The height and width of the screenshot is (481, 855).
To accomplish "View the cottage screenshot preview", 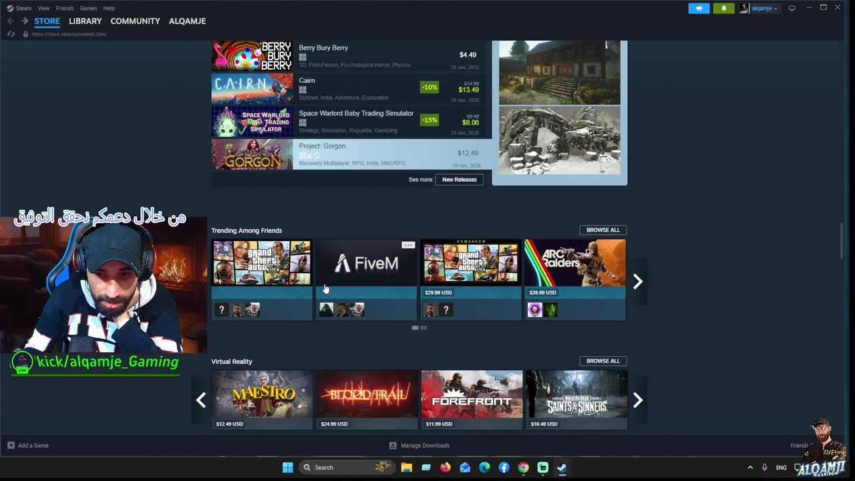I will click(x=559, y=72).
